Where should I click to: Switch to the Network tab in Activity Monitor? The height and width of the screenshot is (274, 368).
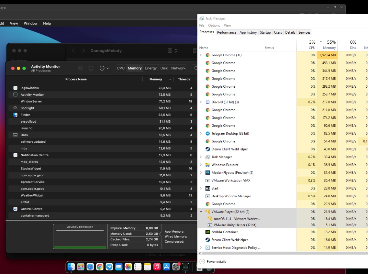(178, 68)
